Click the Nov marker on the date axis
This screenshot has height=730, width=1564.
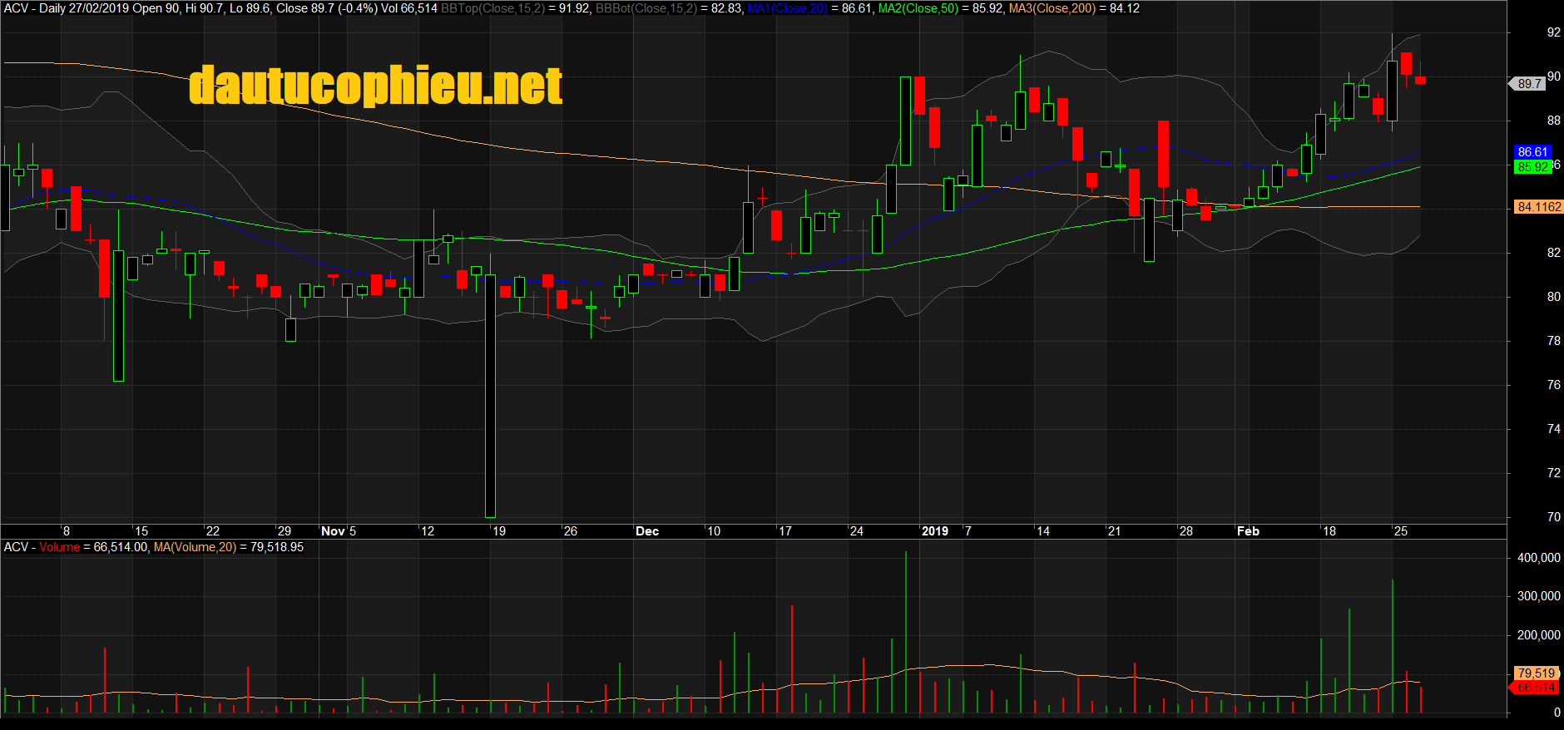pos(333,531)
